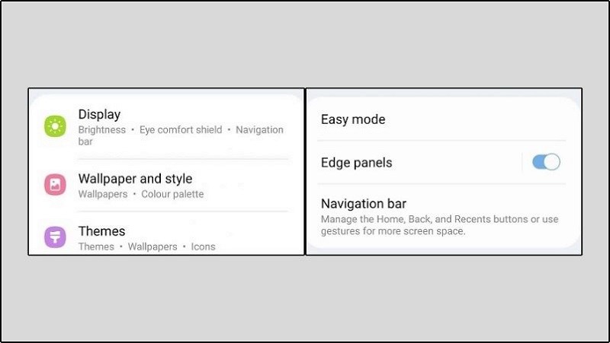The image size is (610, 343).
Task: Click the green Display sun icon
Action: (x=56, y=126)
